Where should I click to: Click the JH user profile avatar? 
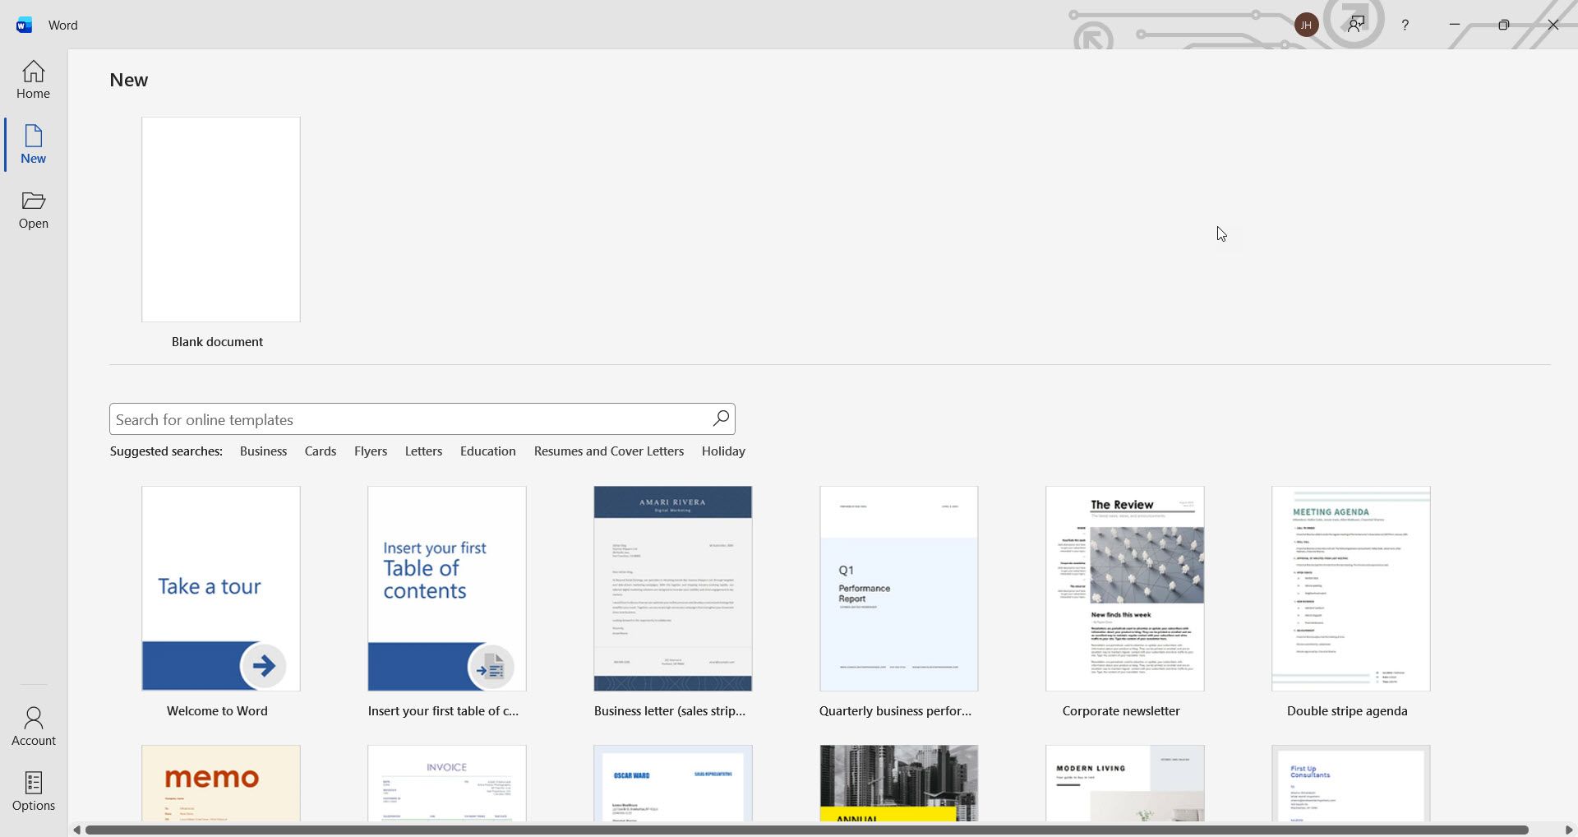coord(1306,25)
